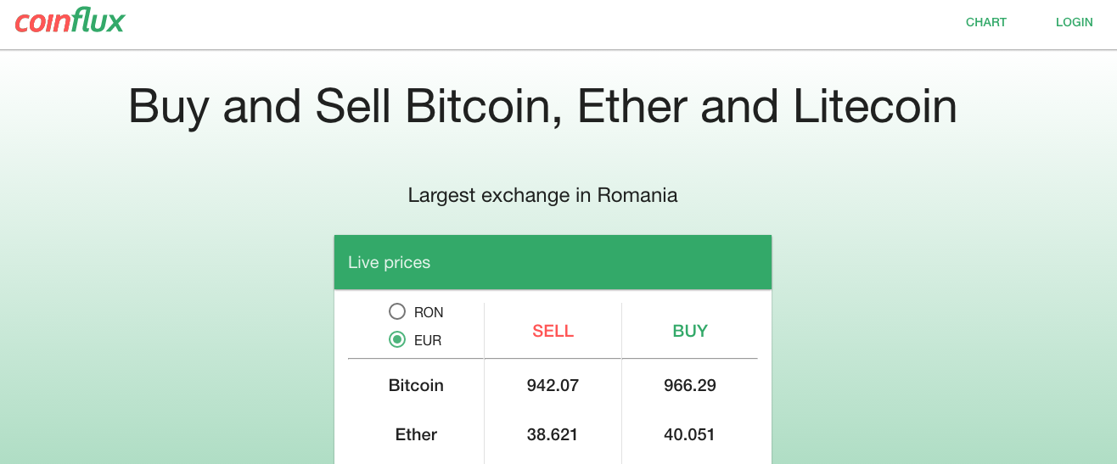Open the CHART page
Viewport: 1117px width, 464px height.
pos(985,23)
